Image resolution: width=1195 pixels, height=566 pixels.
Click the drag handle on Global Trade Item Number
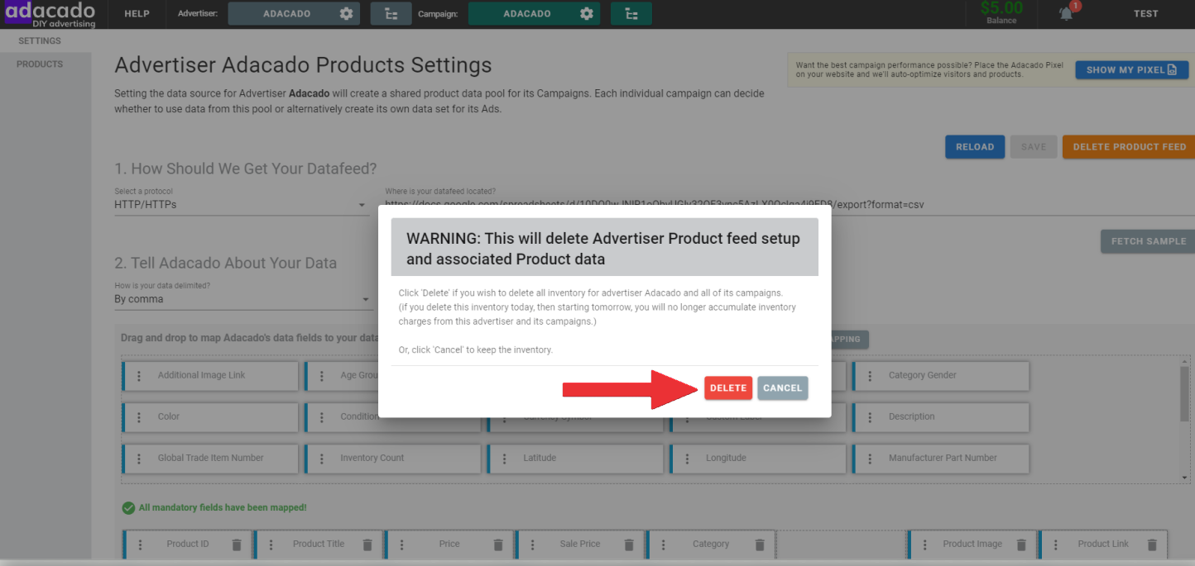click(x=139, y=459)
